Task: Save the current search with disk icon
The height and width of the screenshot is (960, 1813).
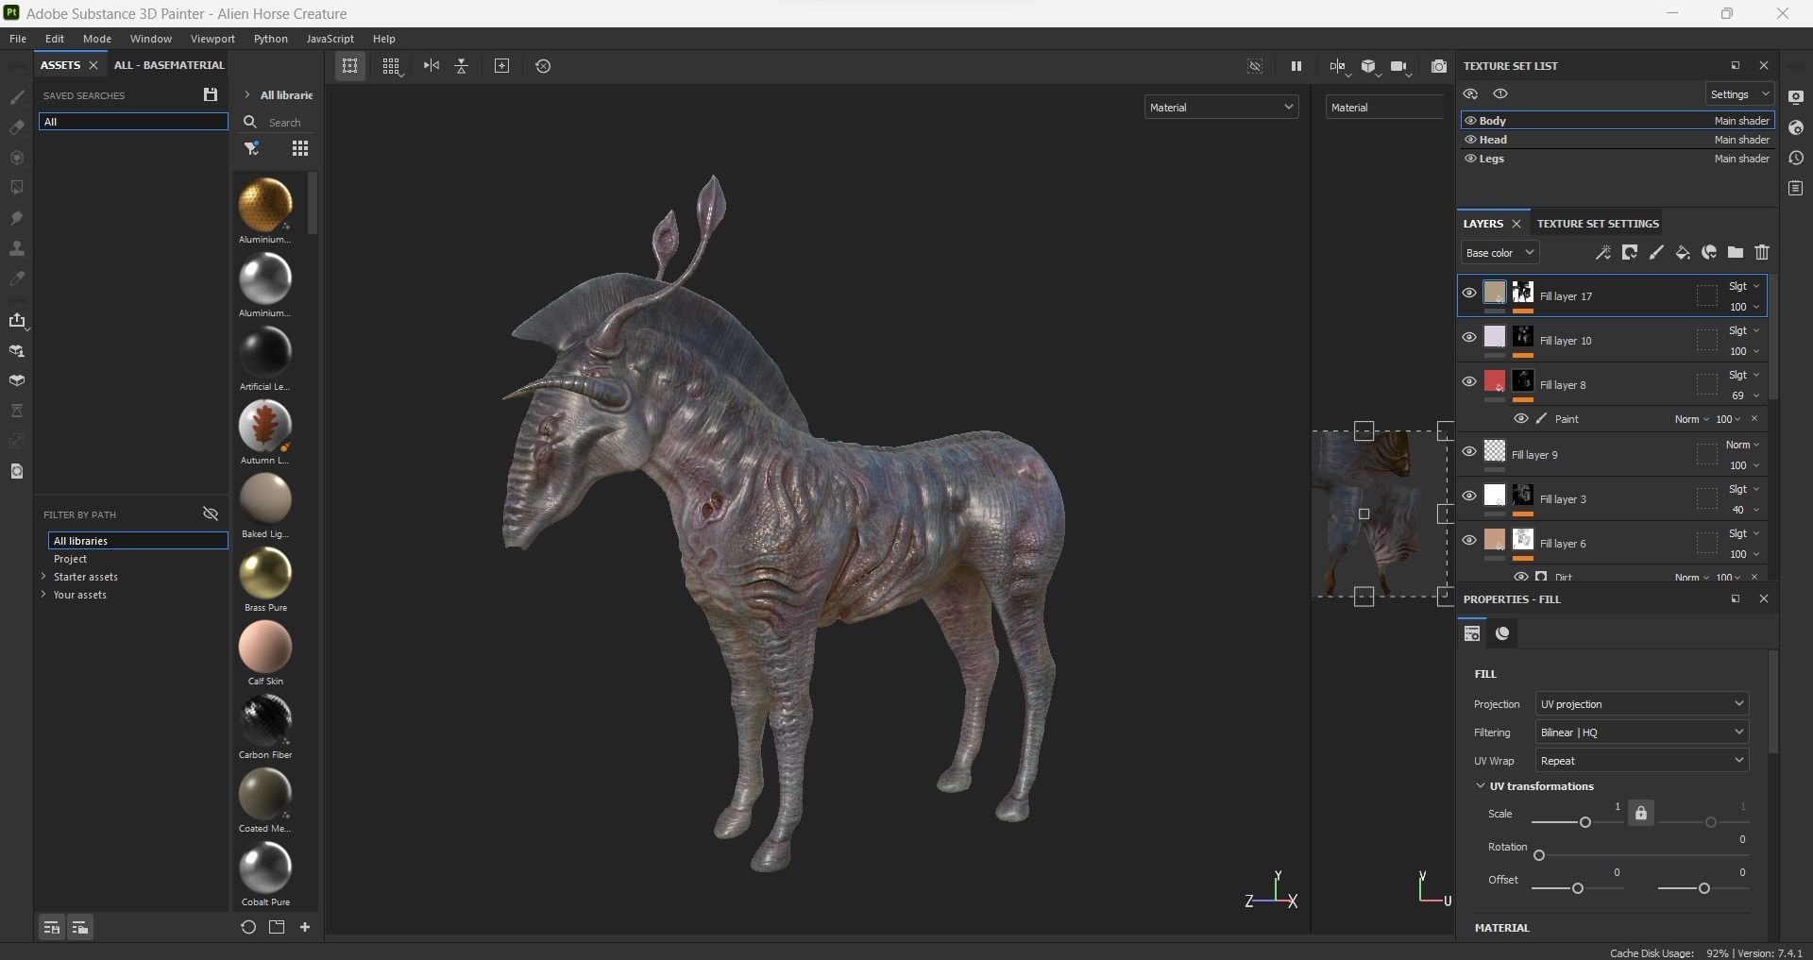Action: point(211,94)
